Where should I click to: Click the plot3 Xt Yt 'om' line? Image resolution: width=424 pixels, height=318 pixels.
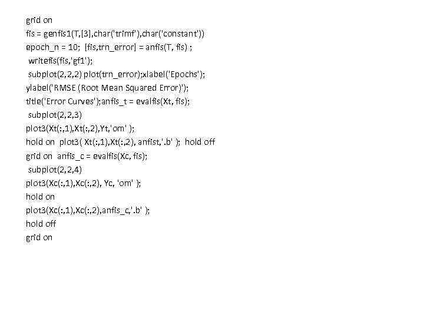pyautogui.click(x=80, y=129)
